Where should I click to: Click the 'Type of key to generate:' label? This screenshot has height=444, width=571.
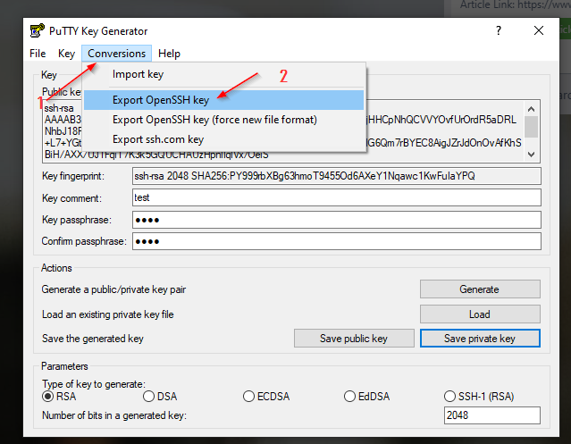(94, 384)
